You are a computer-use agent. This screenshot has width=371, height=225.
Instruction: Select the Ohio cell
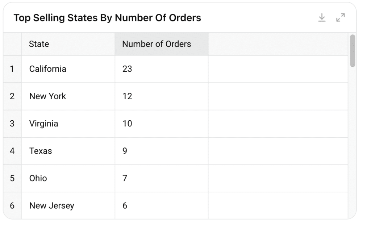coord(68,178)
